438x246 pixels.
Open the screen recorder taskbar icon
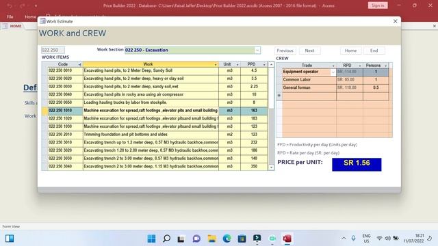pyautogui.click(x=272, y=238)
